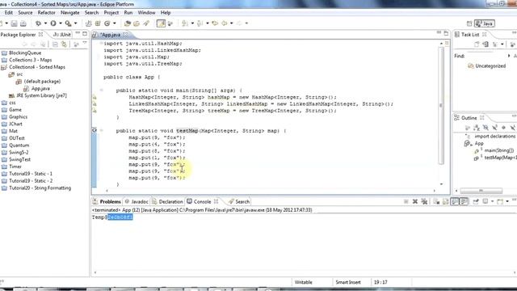Click Pin Console icon
Image resolution: width=517 pixels, height=291 pixels.
476,201
